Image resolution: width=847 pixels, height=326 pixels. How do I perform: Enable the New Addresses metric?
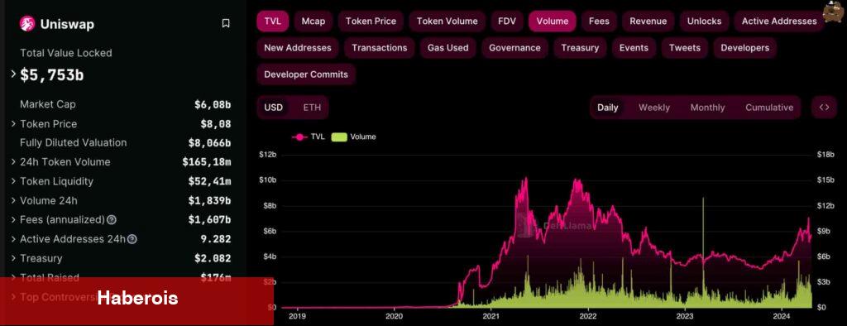298,47
